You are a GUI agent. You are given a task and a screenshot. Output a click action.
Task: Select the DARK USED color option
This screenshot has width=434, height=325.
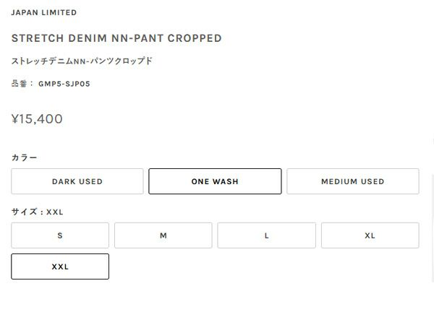point(77,181)
